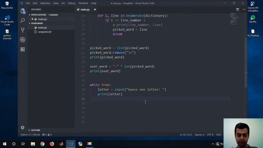The image size is (263, 148).
Task: Open the Extensions view
Action: click(23, 49)
